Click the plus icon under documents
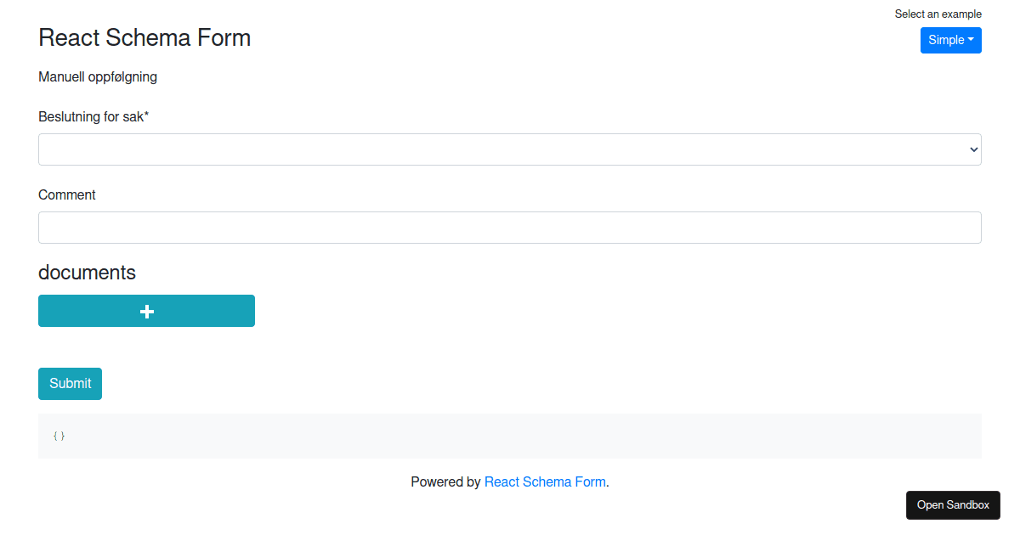 pos(146,312)
